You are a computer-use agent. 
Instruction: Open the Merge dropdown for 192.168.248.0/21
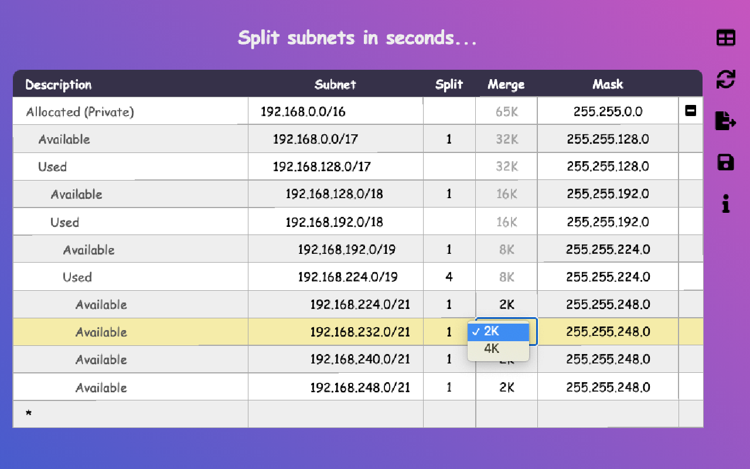pos(506,387)
